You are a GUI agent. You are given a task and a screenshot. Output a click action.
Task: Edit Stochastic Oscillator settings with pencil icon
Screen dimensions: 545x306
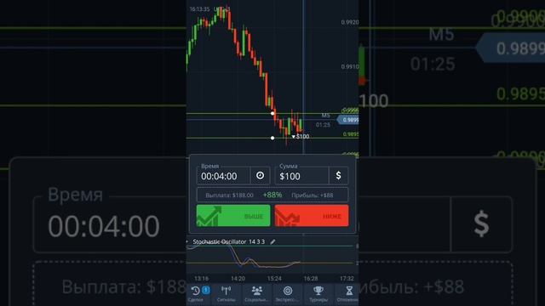click(272, 241)
